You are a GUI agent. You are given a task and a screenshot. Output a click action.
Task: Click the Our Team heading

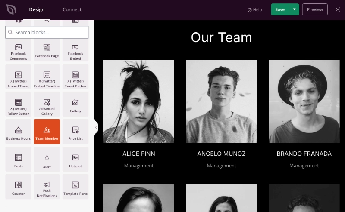point(221,37)
